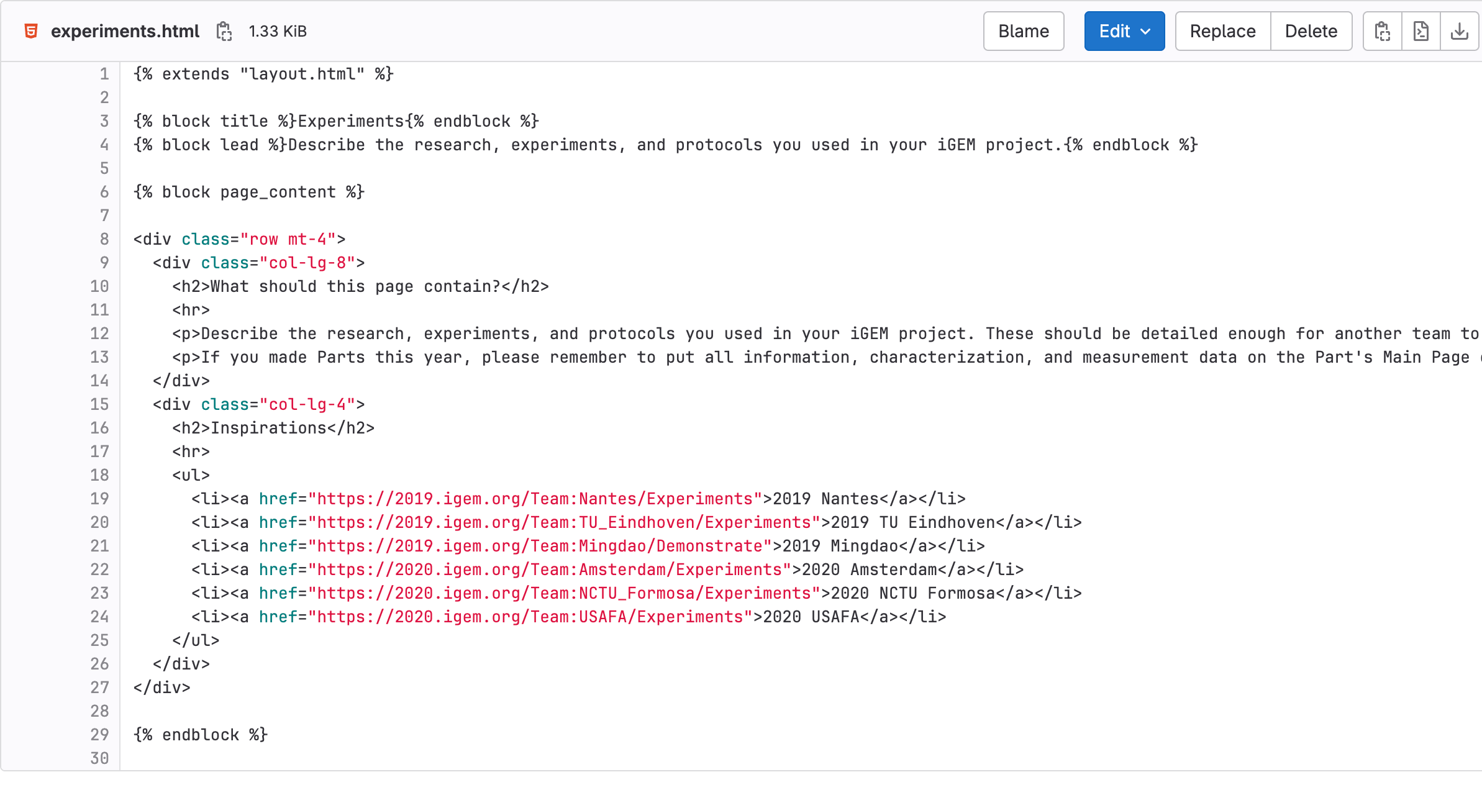Click the 1.33 KiB file size label

click(x=277, y=30)
